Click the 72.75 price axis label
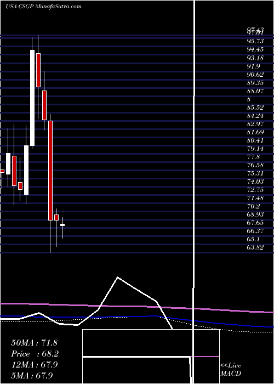Screen dimensions: 274x384 click(x=255, y=190)
